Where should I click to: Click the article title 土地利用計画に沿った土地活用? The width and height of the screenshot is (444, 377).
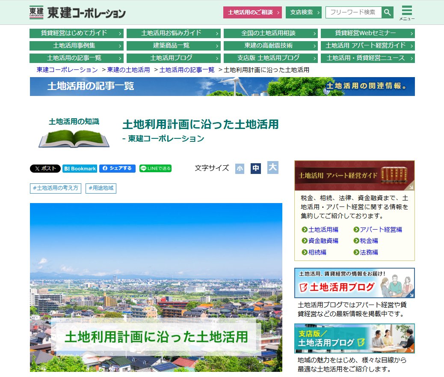201,125
